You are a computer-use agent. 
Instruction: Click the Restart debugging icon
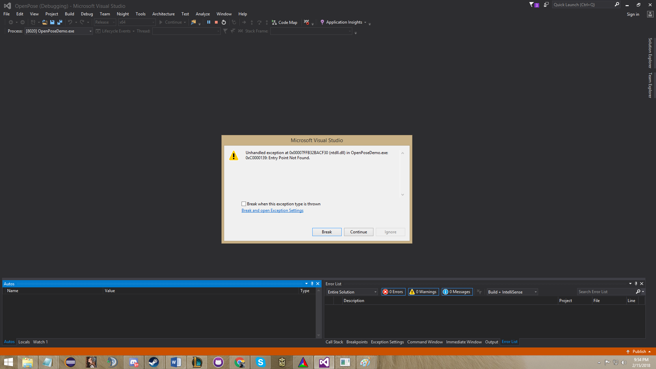click(224, 22)
